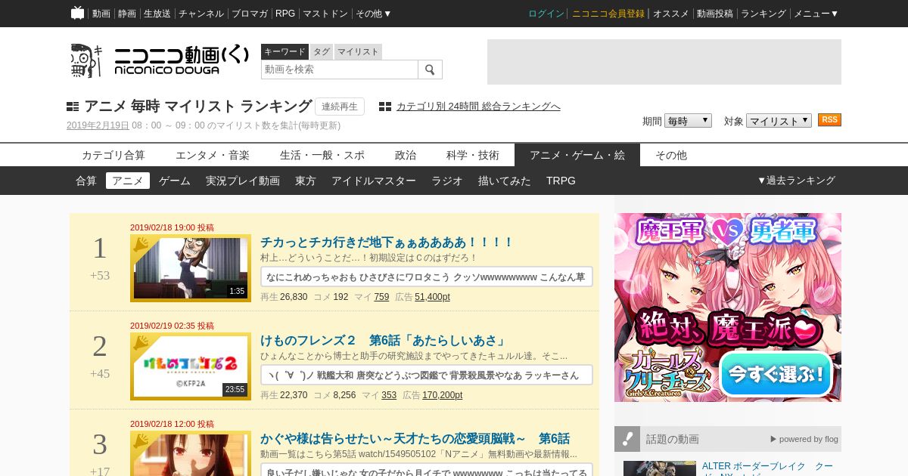Open title けものフレンズ２ 第6話「あたらしいあさ」

click(383, 341)
